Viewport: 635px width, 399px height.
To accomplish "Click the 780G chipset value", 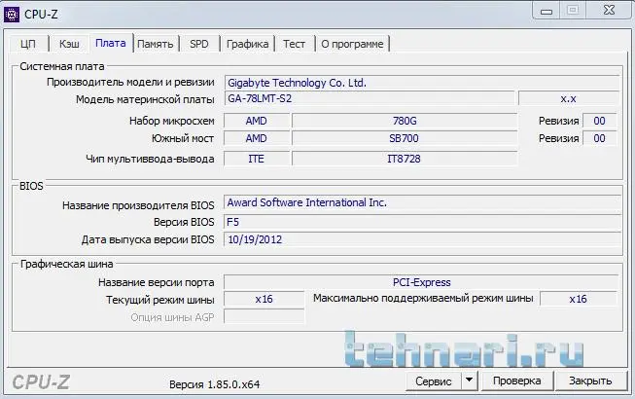I will tap(405, 121).
